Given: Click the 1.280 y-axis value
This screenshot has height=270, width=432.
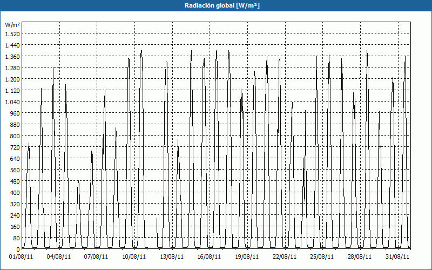Looking at the screenshot, I should pos(12,68).
